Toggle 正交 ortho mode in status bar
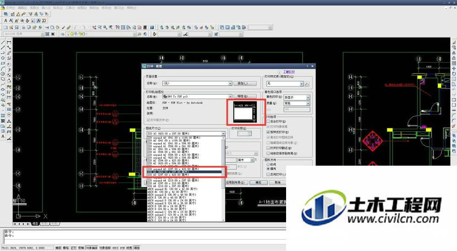 pos(73,248)
